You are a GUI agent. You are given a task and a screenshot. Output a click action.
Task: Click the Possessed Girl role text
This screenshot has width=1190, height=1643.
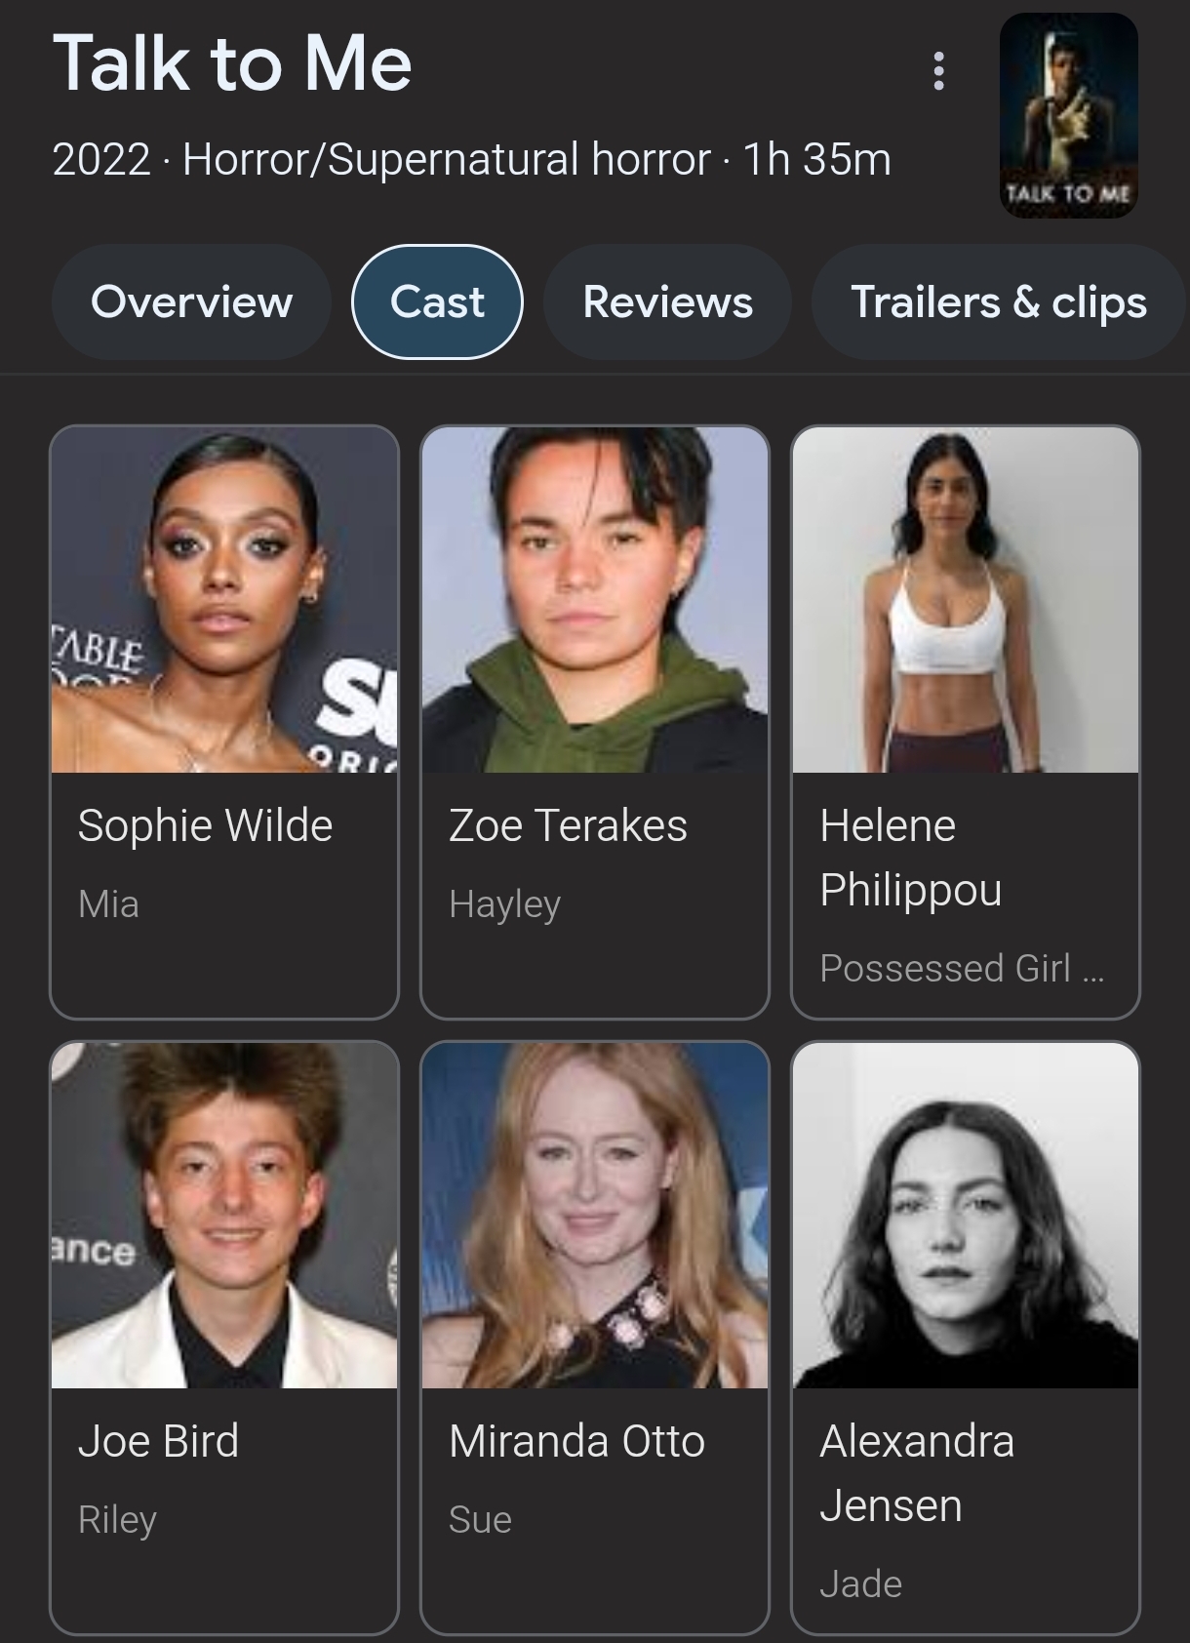(962, 969)
